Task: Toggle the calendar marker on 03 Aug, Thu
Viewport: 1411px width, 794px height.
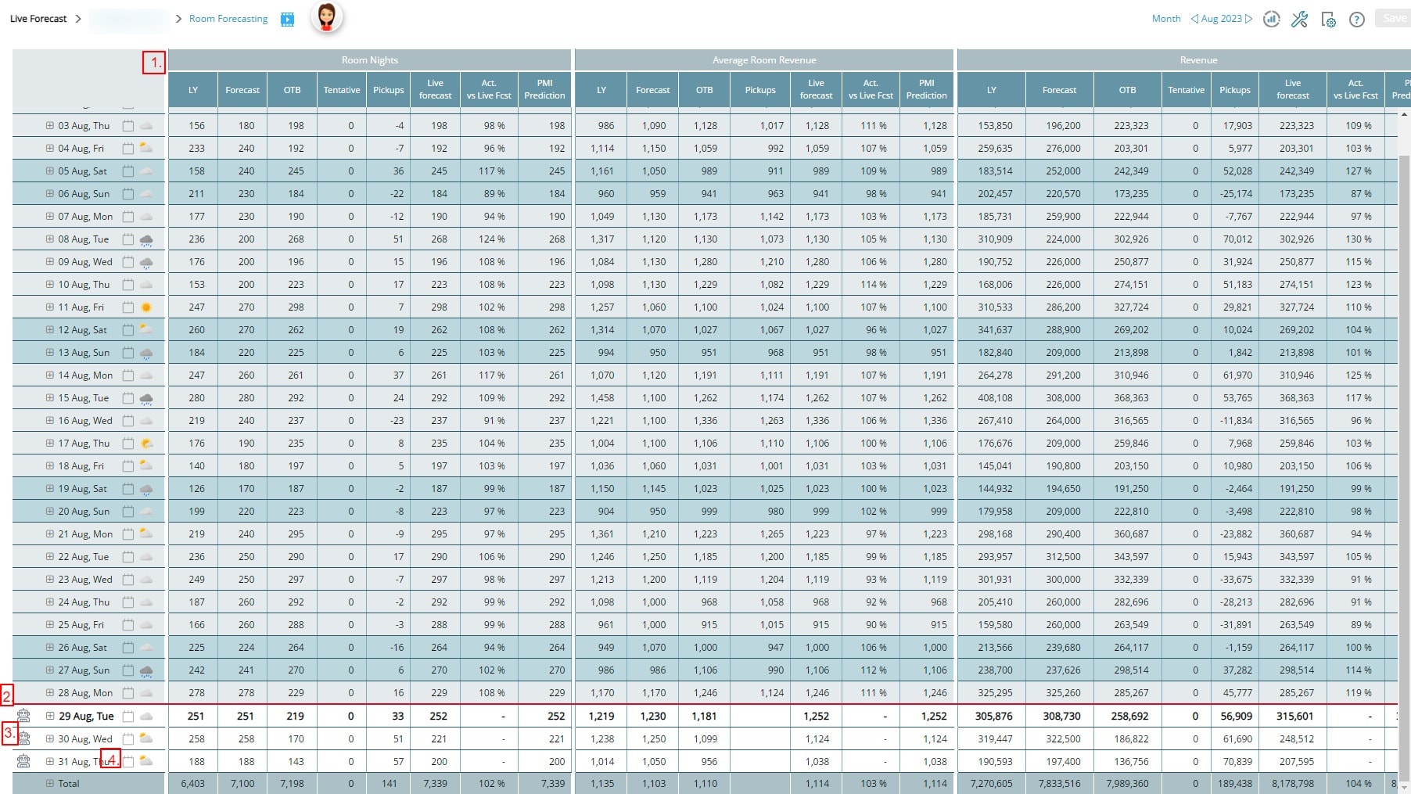Action: 127,125
